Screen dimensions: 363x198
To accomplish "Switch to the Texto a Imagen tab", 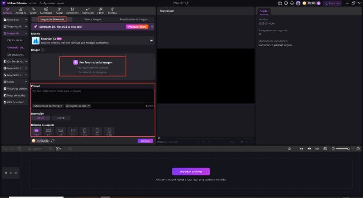I will tap(94, 19).
